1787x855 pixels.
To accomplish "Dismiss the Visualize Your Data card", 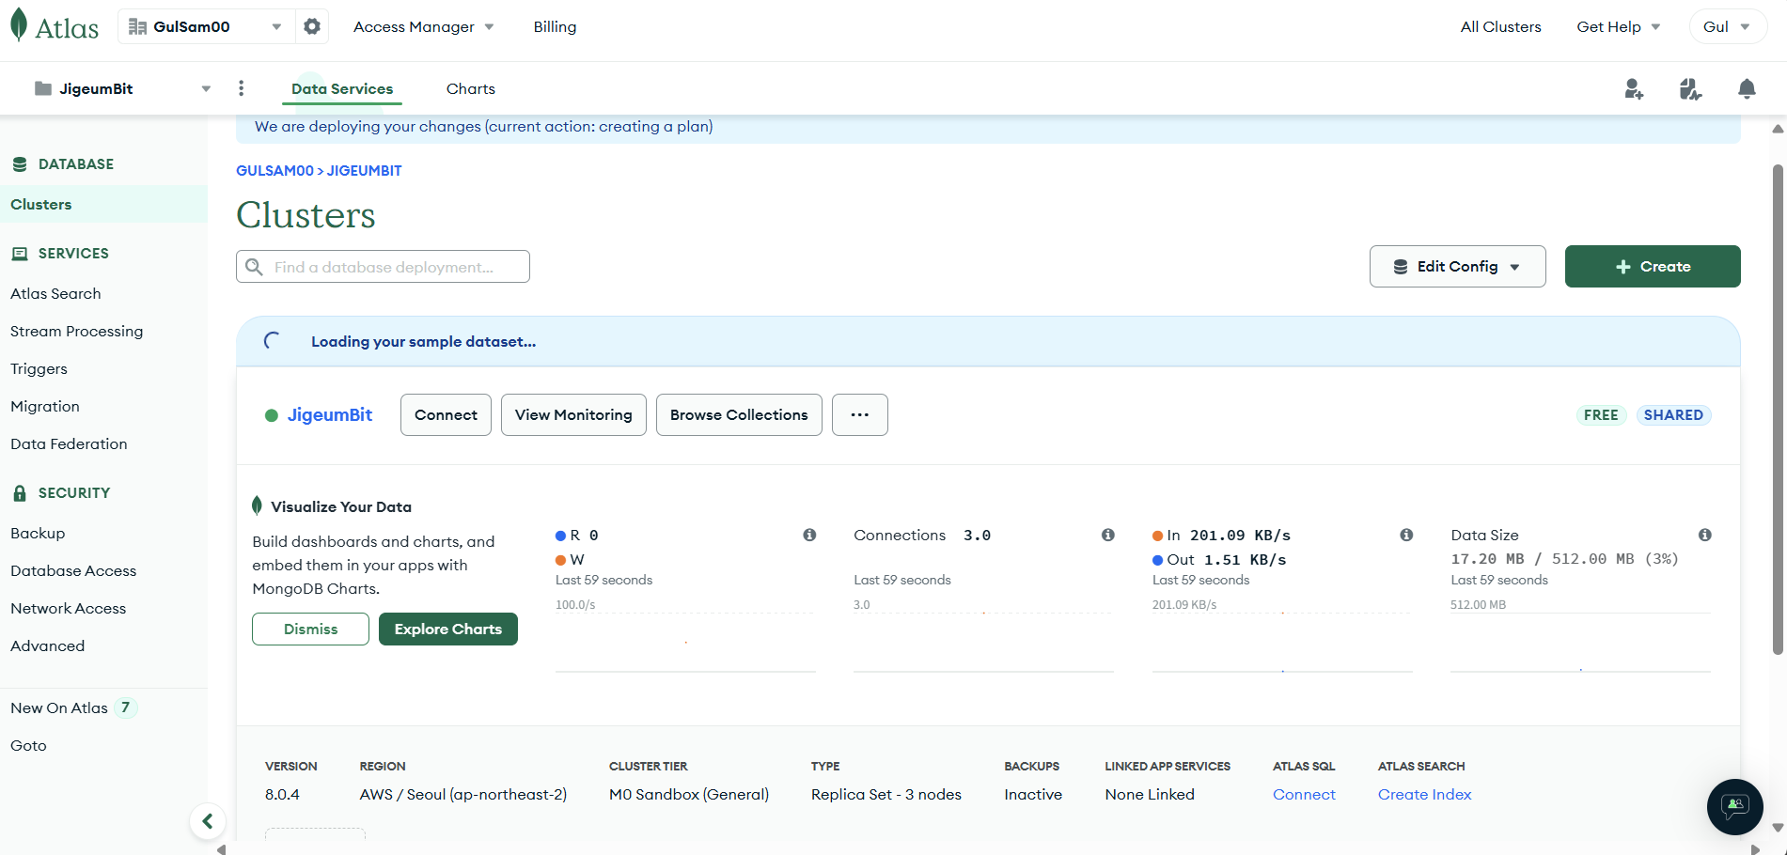I will point(310,629).
